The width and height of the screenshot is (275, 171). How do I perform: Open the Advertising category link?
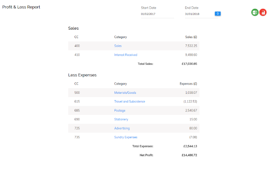[122, 128]
